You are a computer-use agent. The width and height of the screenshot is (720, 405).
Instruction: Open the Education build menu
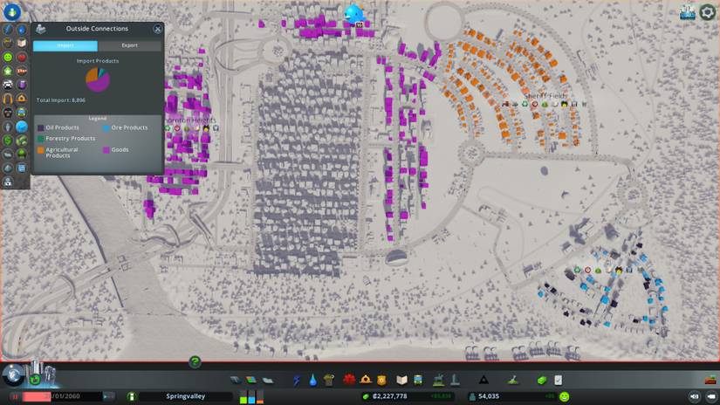[x=401, y=380]
